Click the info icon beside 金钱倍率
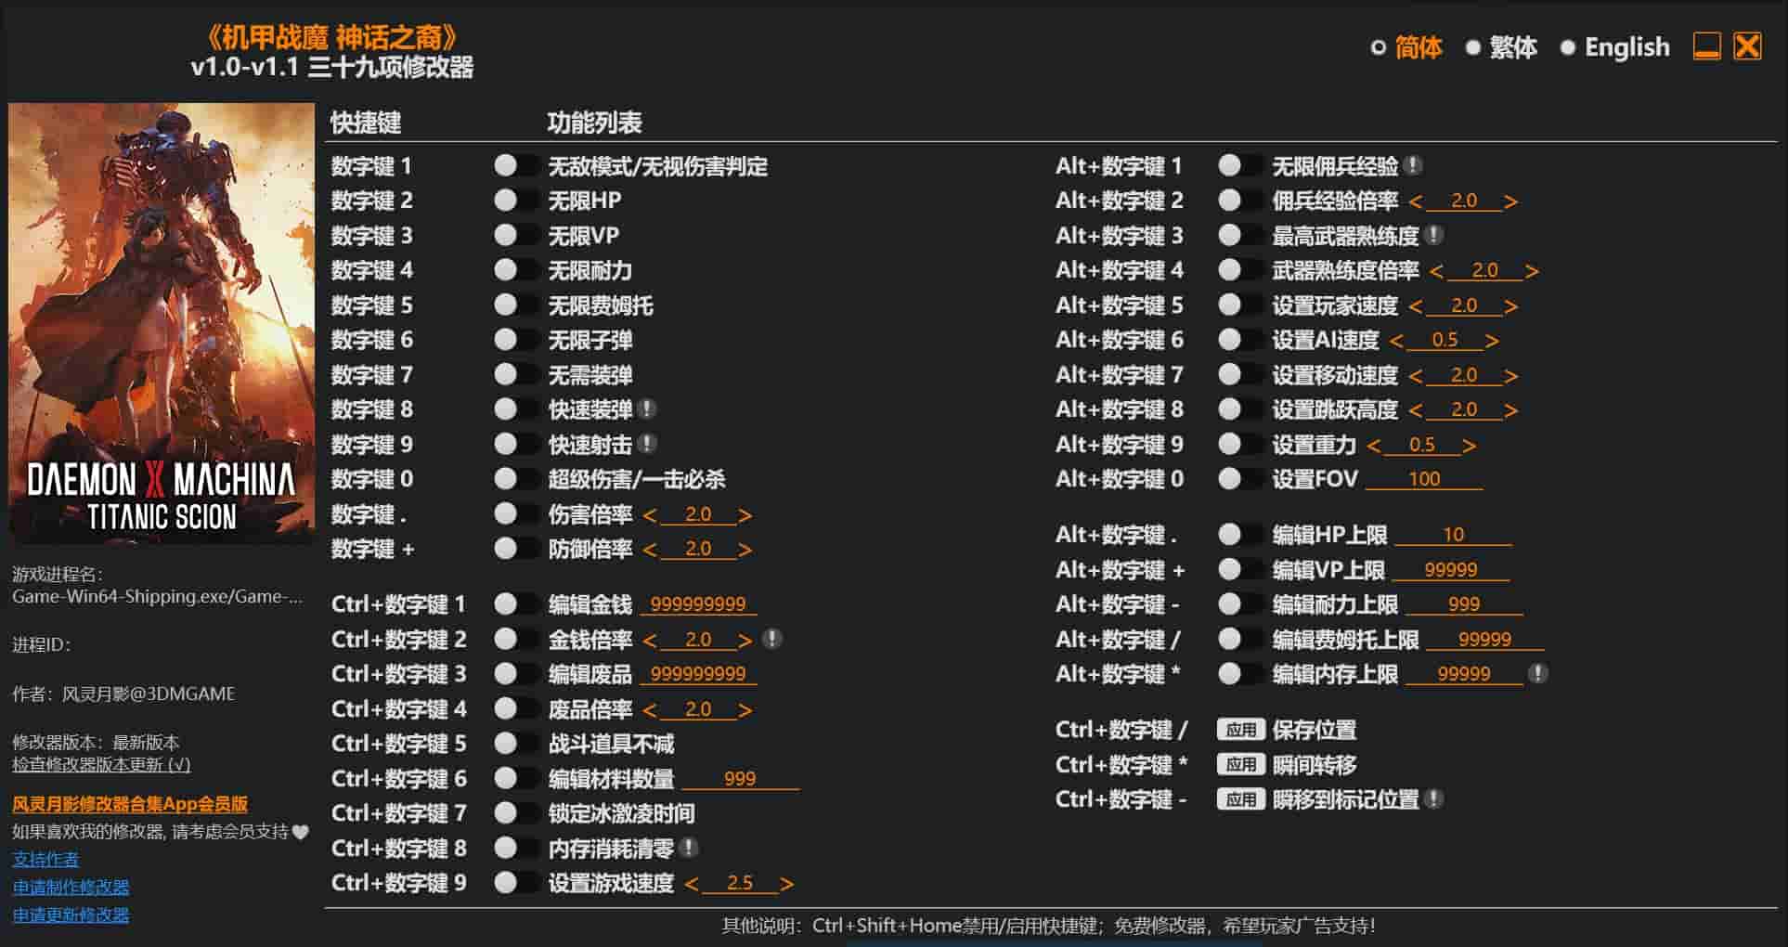 pos(773,639)
